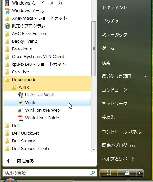Image resolution: width=153 pixels, height=182 pixels.
Task: Expand cpu-z-140 - ショートカット folder
Action: 47,64
